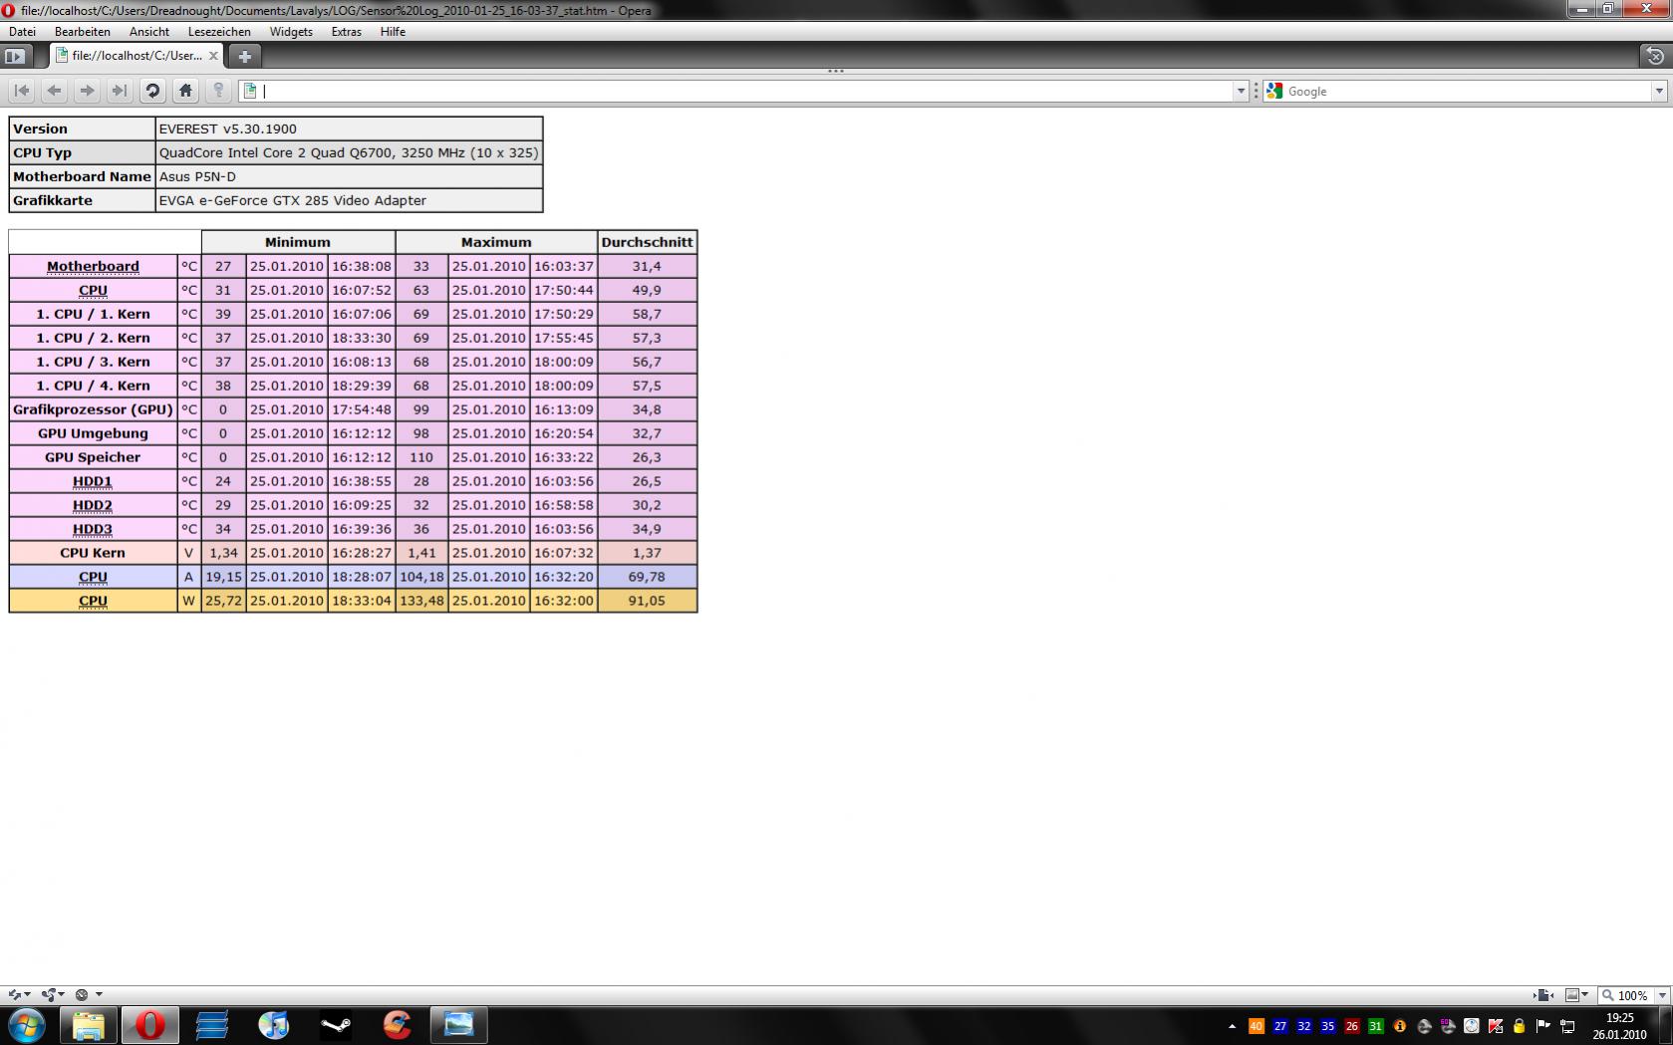Click the Rewind navigation button
Screen dimensions: 1673x1045
pyautogui.click(x=22, y=91)
